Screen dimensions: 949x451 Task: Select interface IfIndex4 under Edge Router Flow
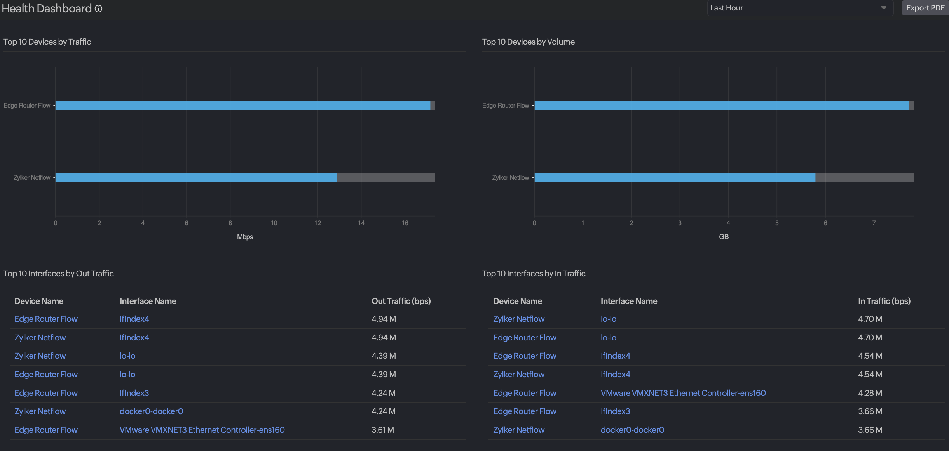(x=134, y=319)
